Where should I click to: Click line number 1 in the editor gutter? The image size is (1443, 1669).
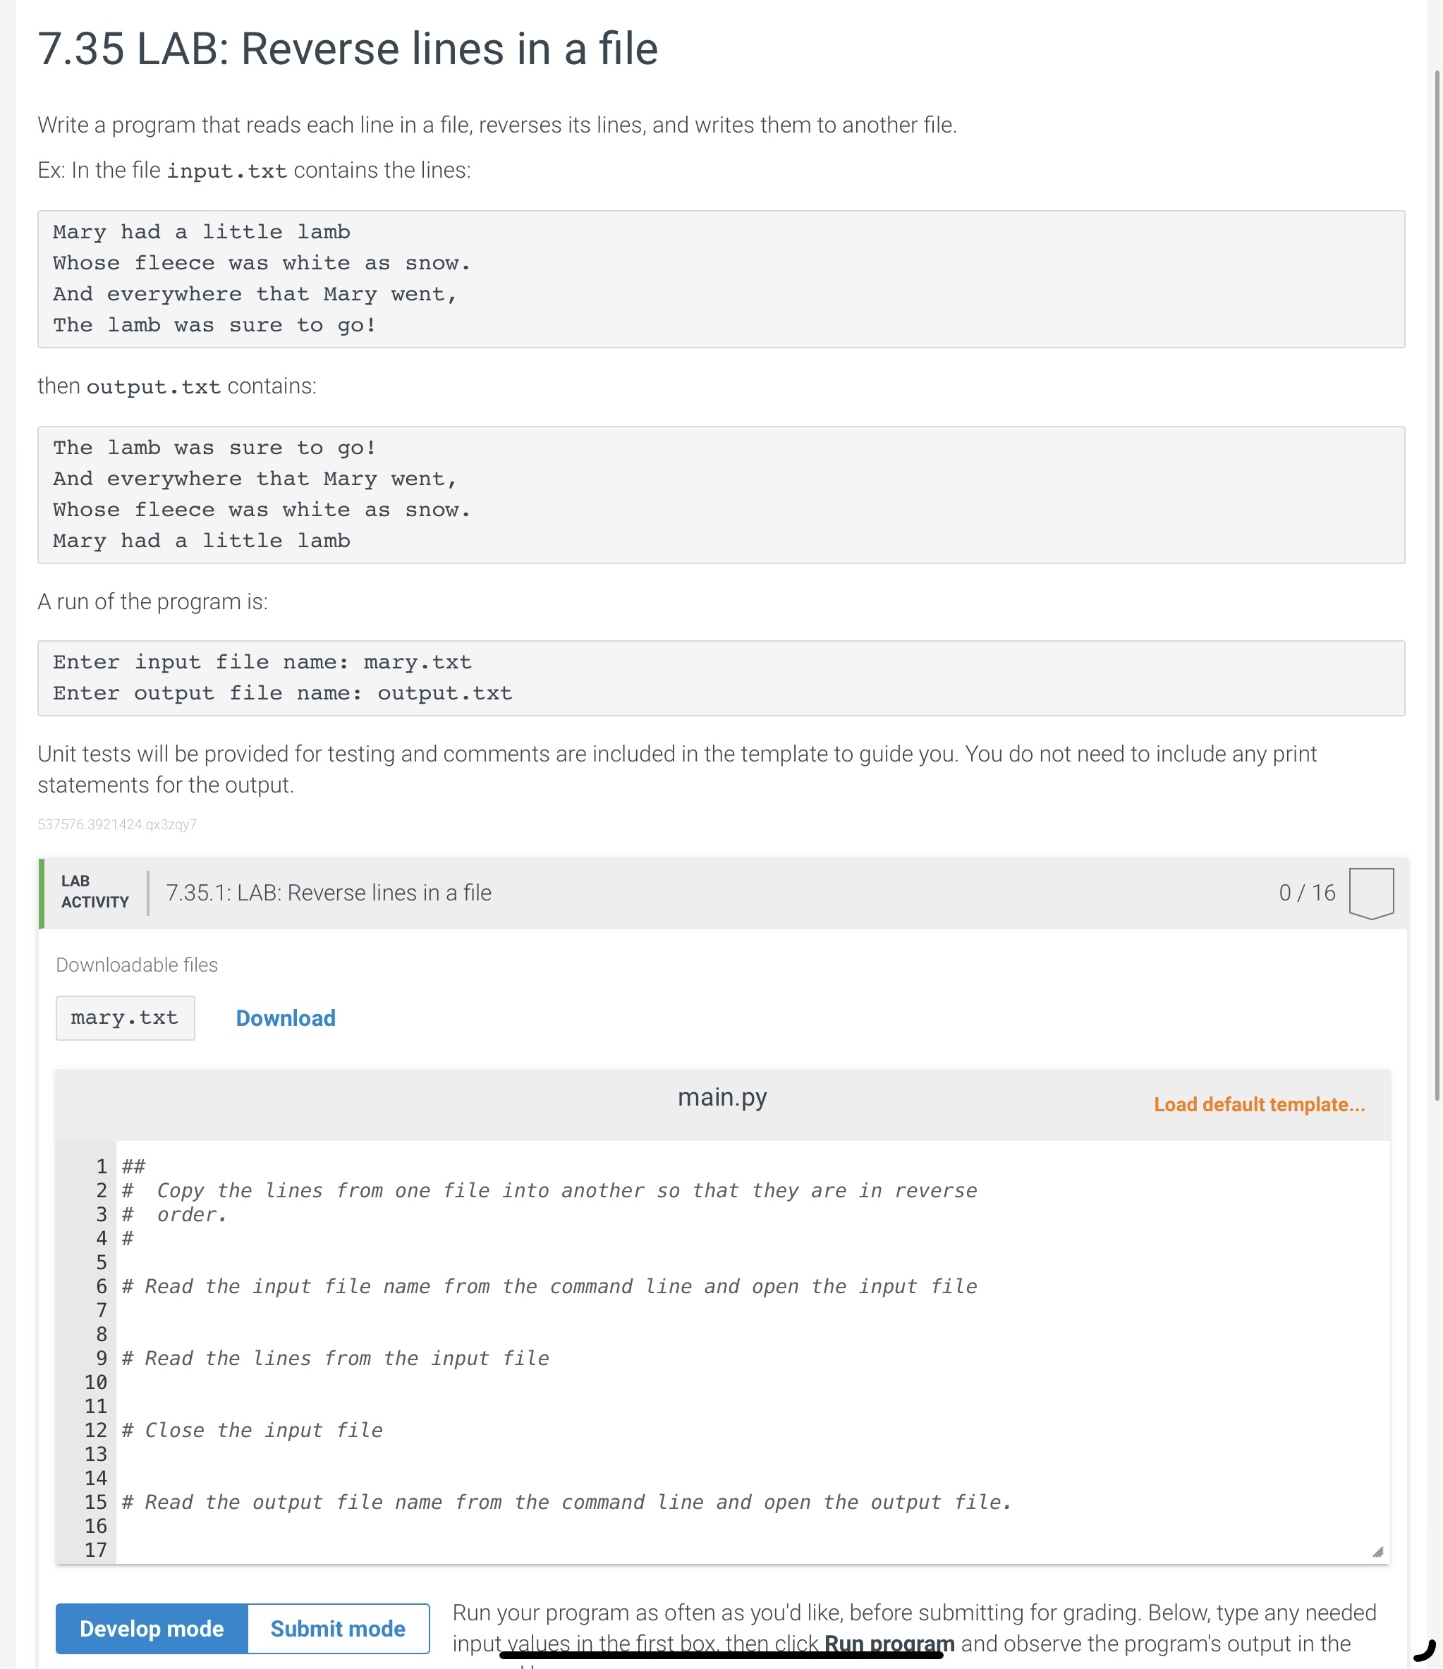(100, 1166)
